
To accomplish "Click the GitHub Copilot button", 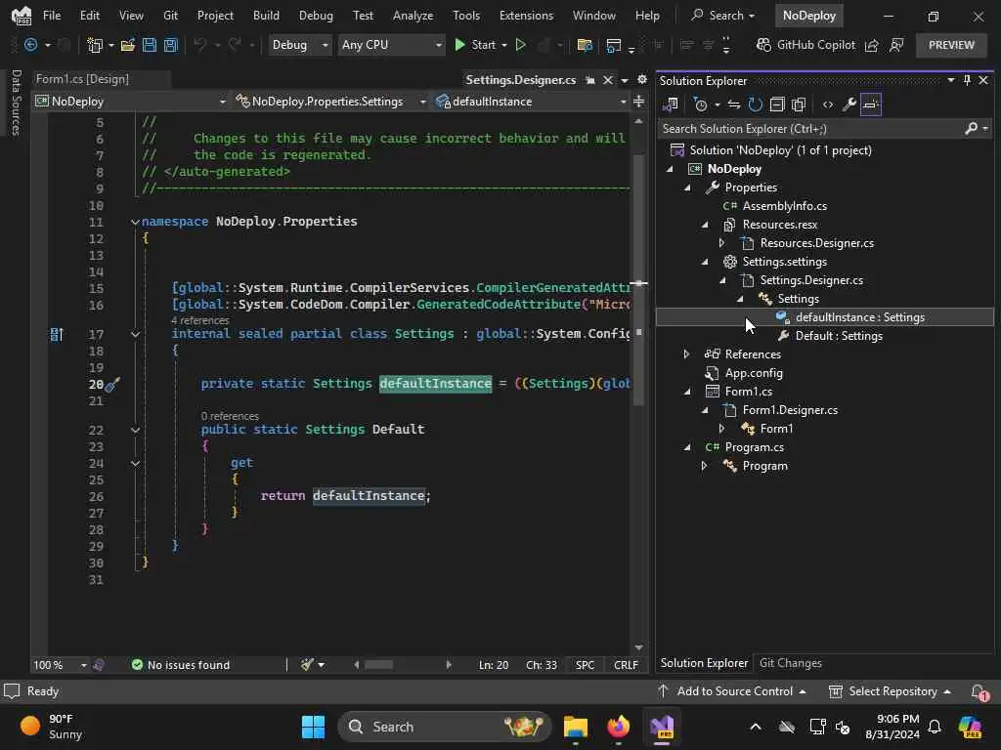I will coord(805,45).
